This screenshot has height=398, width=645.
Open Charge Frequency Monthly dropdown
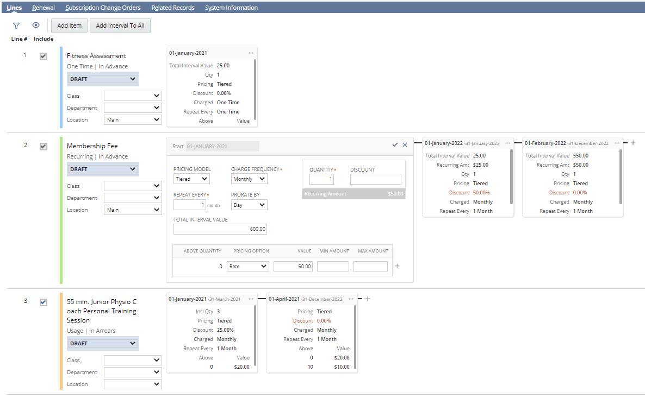pos(249,179)
